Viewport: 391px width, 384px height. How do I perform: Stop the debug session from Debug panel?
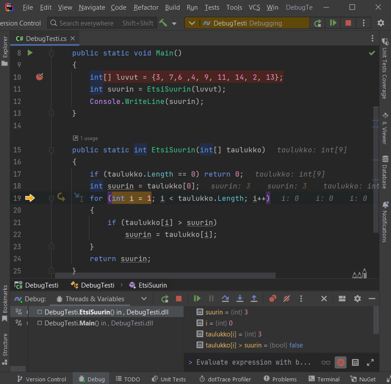pos(178,299)
